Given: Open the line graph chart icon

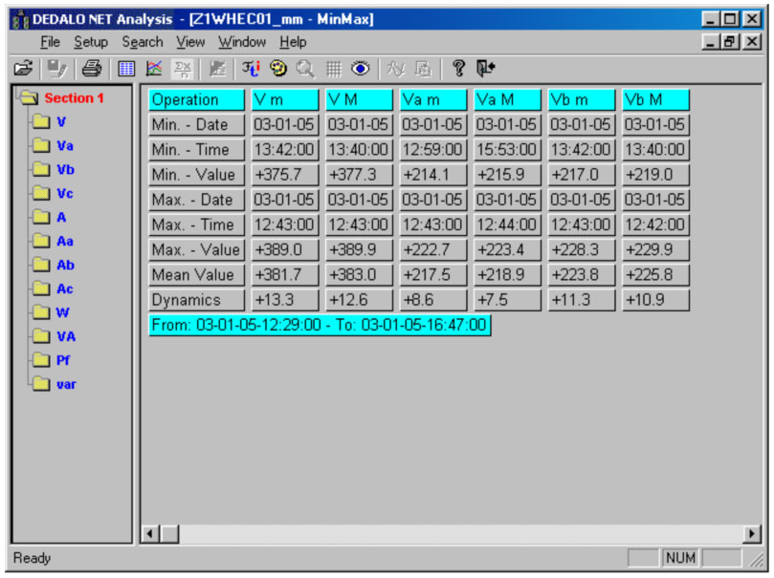Looking at the screenshot, I should 154,68.
